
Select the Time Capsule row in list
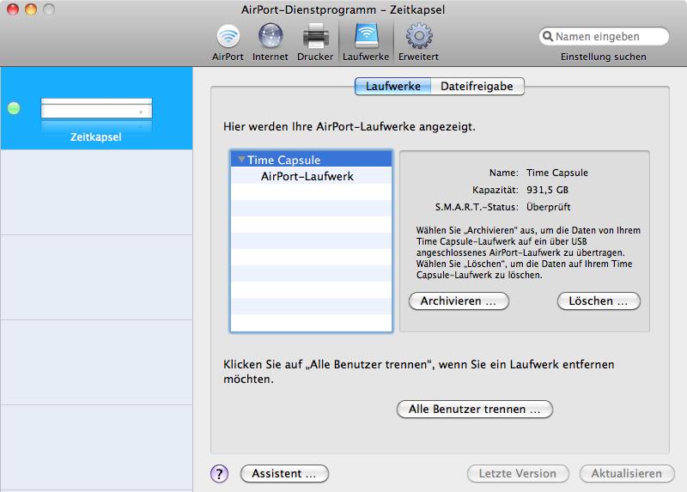(311, 160)
